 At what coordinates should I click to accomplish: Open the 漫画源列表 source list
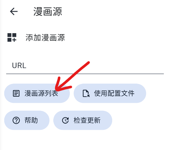tap(37, 93)
